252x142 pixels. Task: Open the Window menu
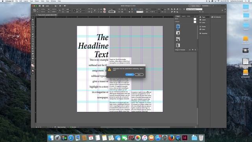(x=54, y=1)
